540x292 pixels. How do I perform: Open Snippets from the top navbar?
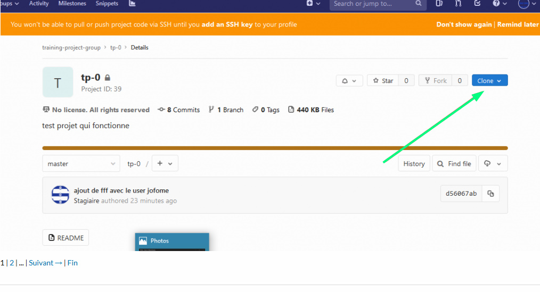107,3
